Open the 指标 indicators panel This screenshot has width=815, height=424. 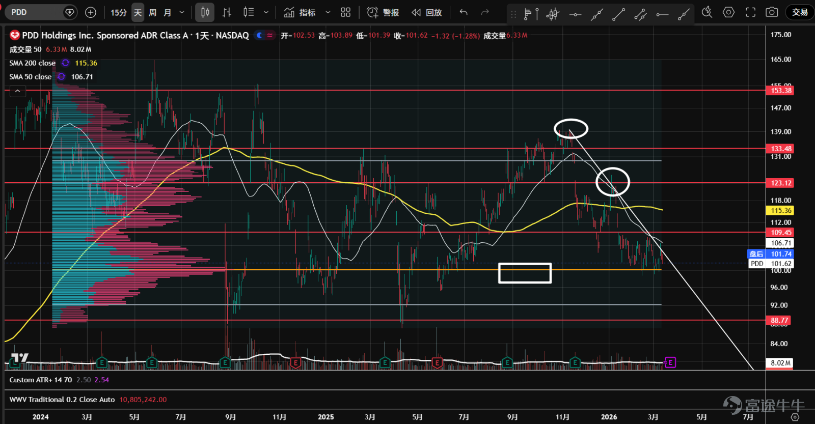[x=300, y=12]
